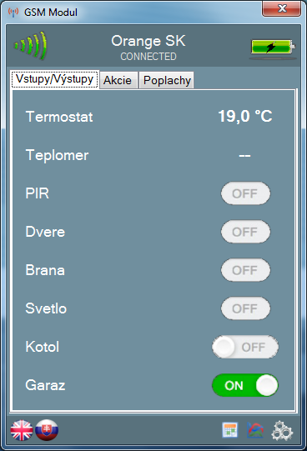Click the GSM antenna title bar icon
This screenshot has height=451, width=307.
[x=13, y=12]
